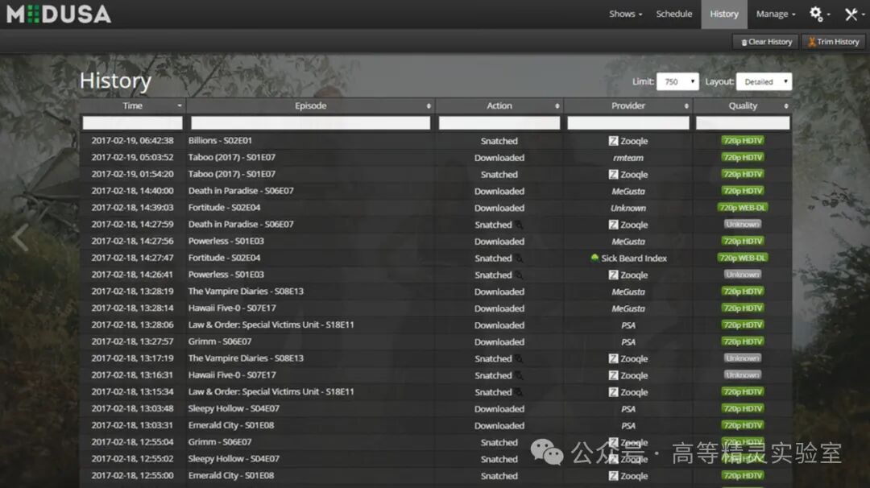Sort by Time column header

[x=133, y=105]
